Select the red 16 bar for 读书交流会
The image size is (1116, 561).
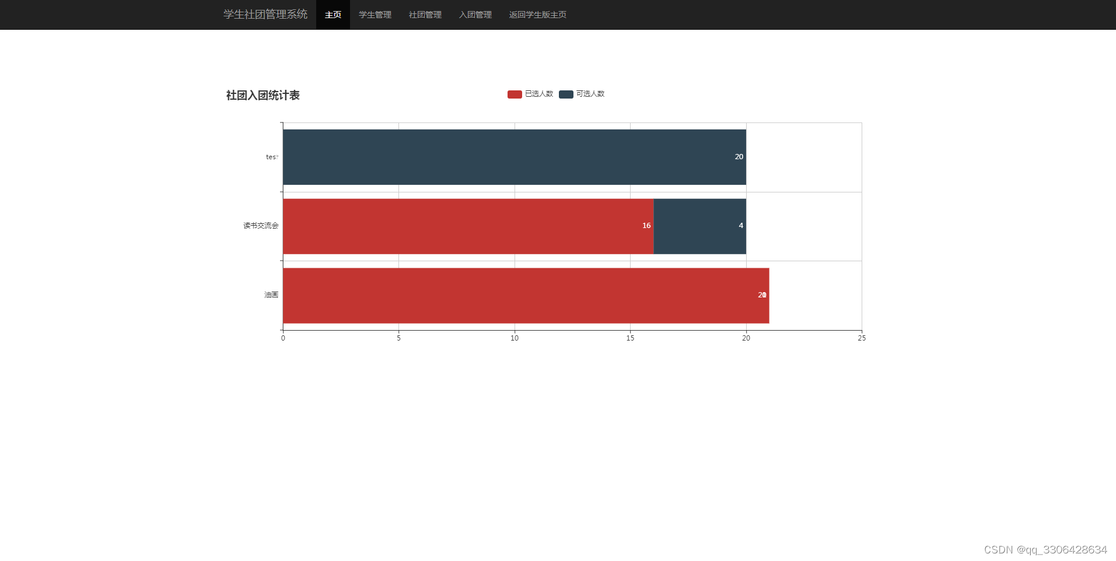pos(468,226)
